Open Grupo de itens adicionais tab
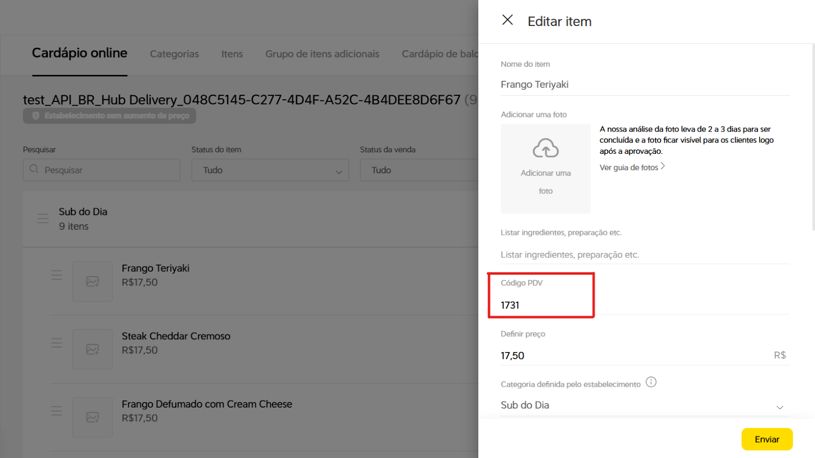815x458 pixels. [322, 54]
